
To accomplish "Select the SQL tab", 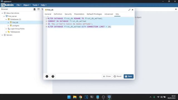I will click(x=117, y=14).
